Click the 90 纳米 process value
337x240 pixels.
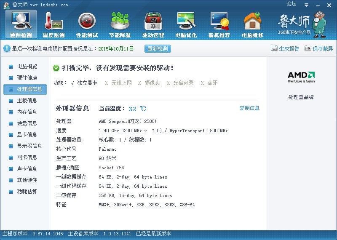click(107, 158)
